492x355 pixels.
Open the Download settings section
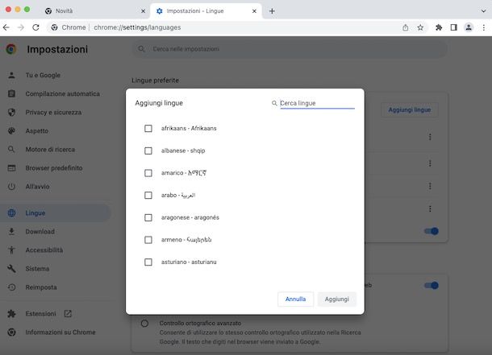(x=40, y=231)
